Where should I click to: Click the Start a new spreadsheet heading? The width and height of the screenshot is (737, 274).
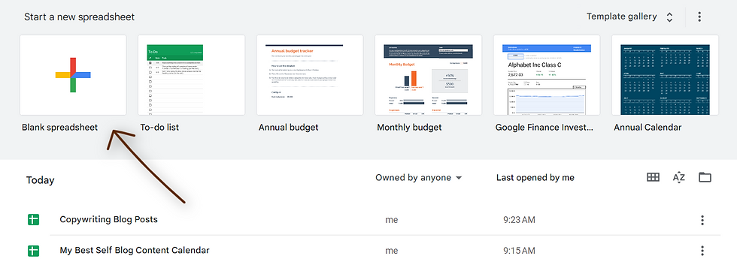[80, 17]
